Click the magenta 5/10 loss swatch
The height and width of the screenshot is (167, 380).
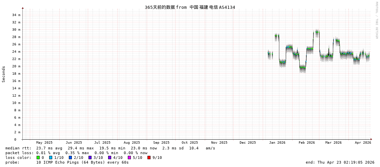click(x=129, y=158)
